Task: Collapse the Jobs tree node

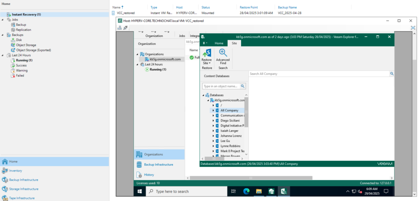Action: tap(3, 20)
